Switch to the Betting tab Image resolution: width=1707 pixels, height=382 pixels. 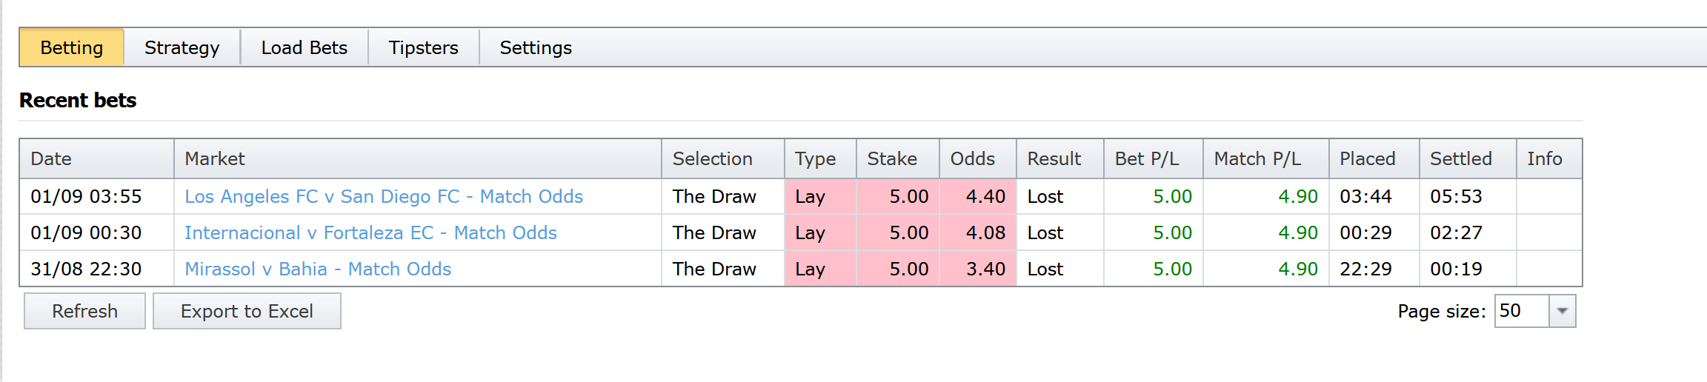click(72, 48)
